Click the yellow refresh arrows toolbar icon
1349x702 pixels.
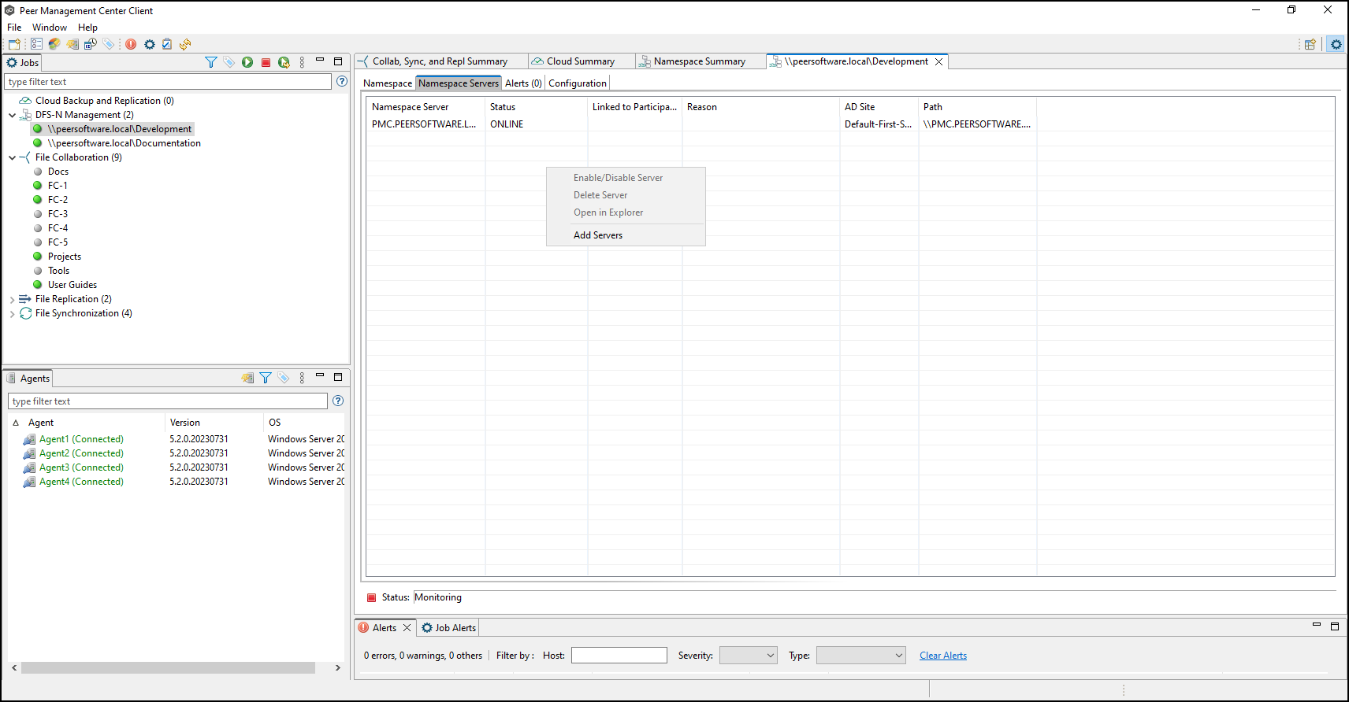pyautogui.click(x=185, y=44)
